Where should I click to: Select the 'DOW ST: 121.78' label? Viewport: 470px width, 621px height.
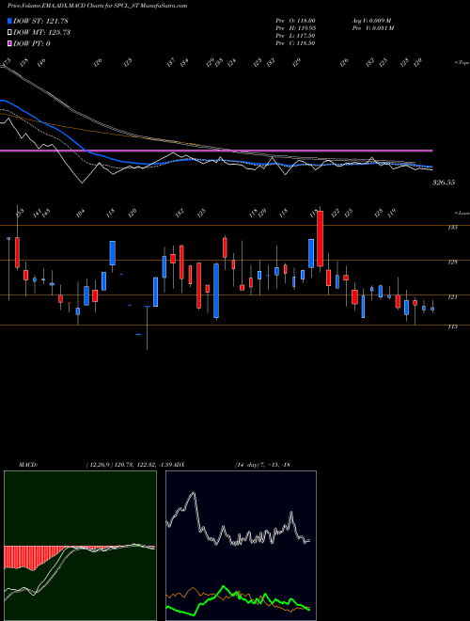[x=40, y=21]
